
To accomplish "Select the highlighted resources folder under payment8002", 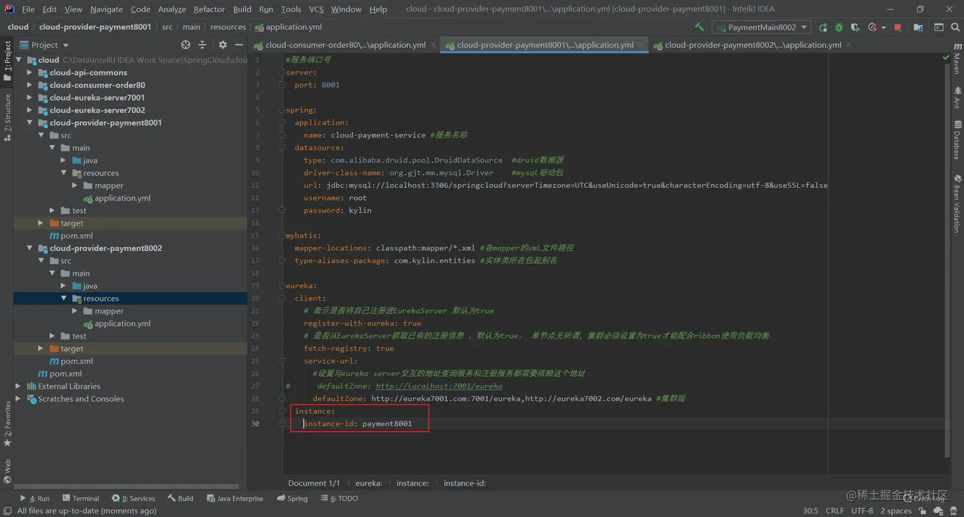I will [x=100, y=298].
